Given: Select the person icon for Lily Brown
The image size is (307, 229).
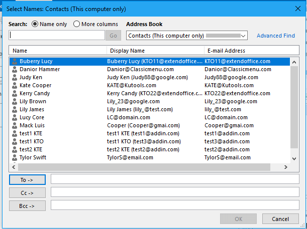Looking at the screenshot, I should 15,101.
